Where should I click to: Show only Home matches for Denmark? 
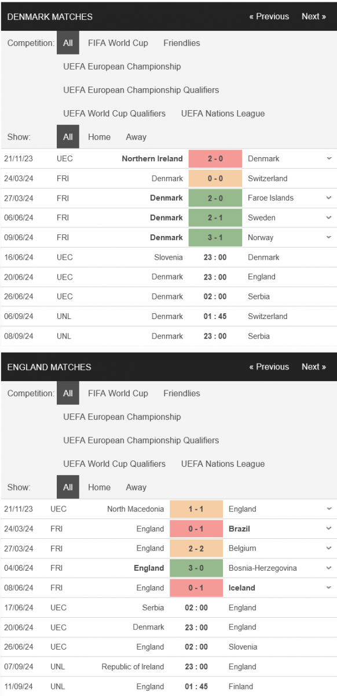coord(99,137)
